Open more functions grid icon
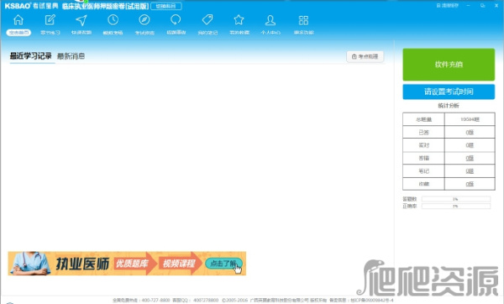 tap(303, 20)
